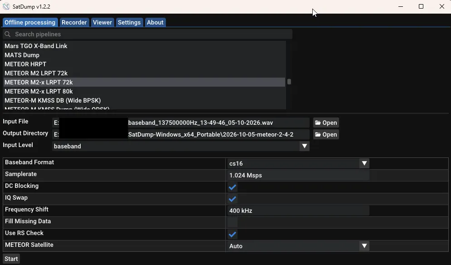Select the METEOR HRPT pipeline
451x265 pixels.
145,64
